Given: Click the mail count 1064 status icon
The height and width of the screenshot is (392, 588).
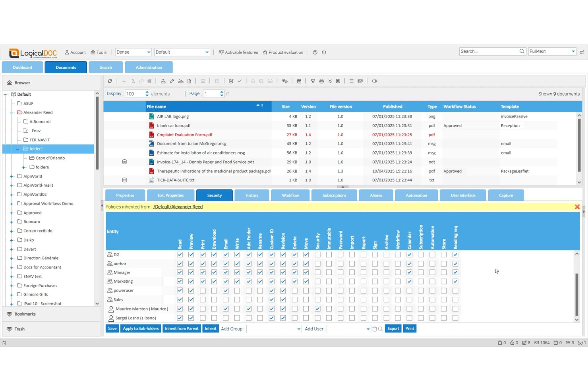Looking at the screenshot, I should coord(542,343).
